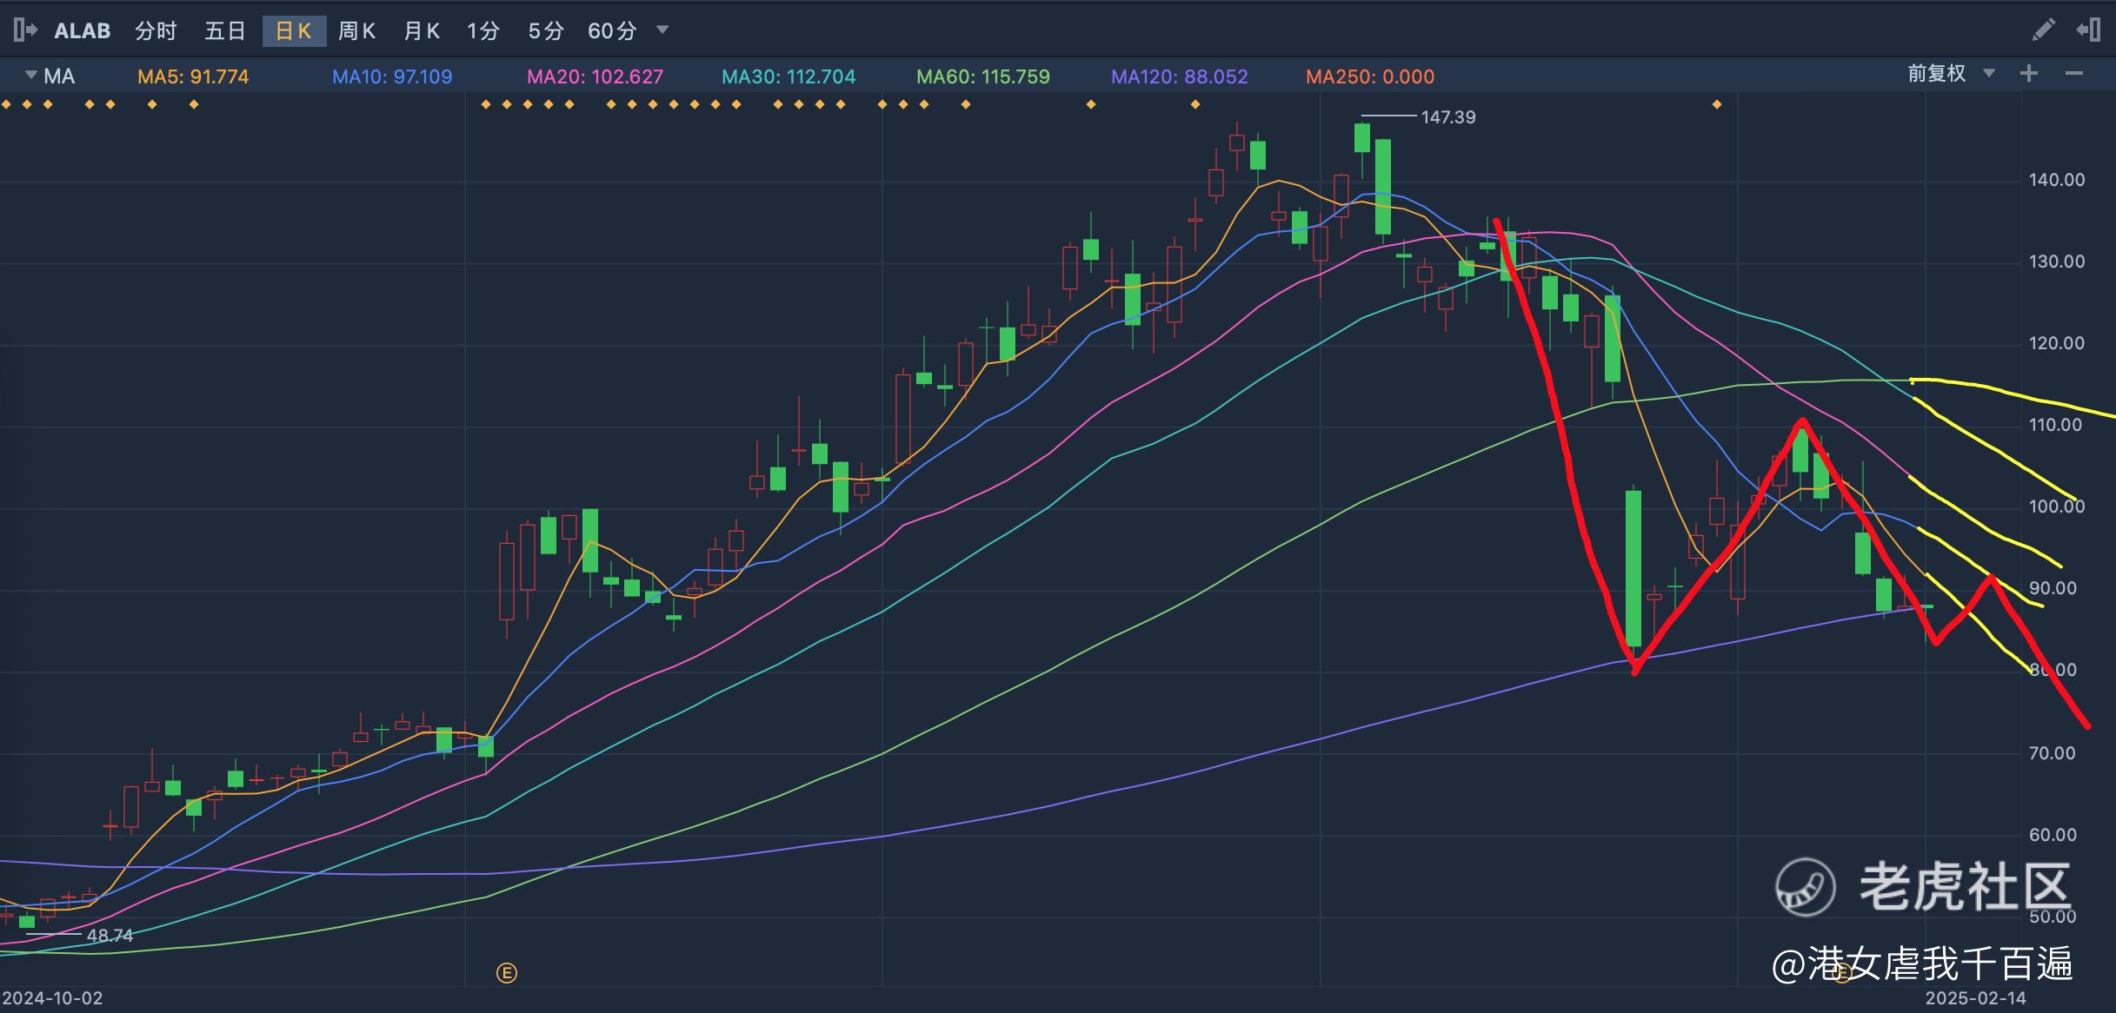Click the rightmost orange diamond marker
The image size is (2116, 1013).
click(x=1717, y=105)
